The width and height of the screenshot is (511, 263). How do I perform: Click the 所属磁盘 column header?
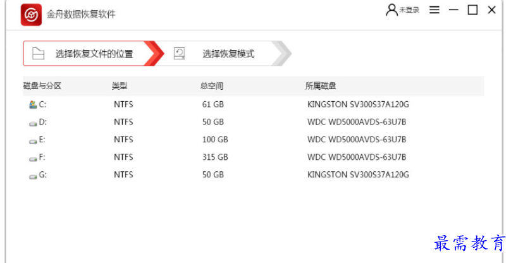(x=321, y=86)
